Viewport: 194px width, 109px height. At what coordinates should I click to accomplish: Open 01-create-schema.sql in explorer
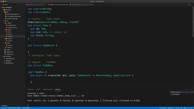click(14, 16)
